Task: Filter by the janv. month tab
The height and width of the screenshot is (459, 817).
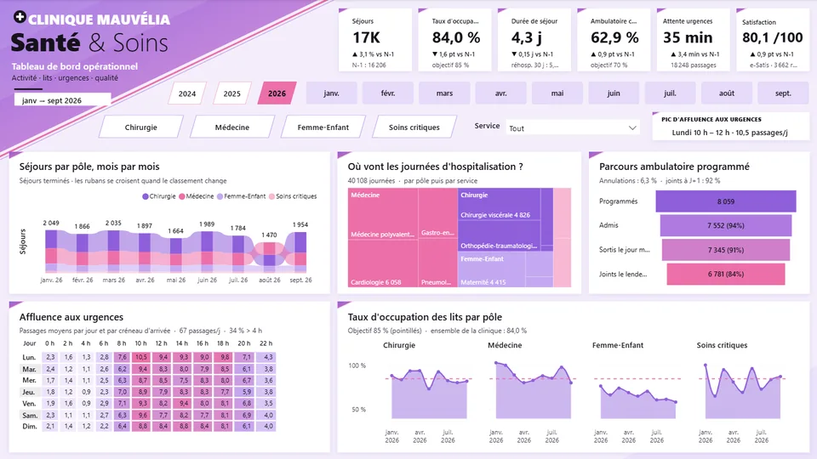Action: [x=331, y=93]
